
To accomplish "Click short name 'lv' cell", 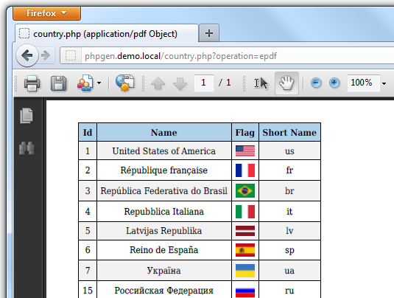I will pos(289,231).
